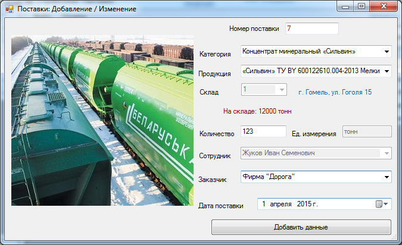Click the title bar text Поставки: Добавление / Изменение

[x=77, y=9]
